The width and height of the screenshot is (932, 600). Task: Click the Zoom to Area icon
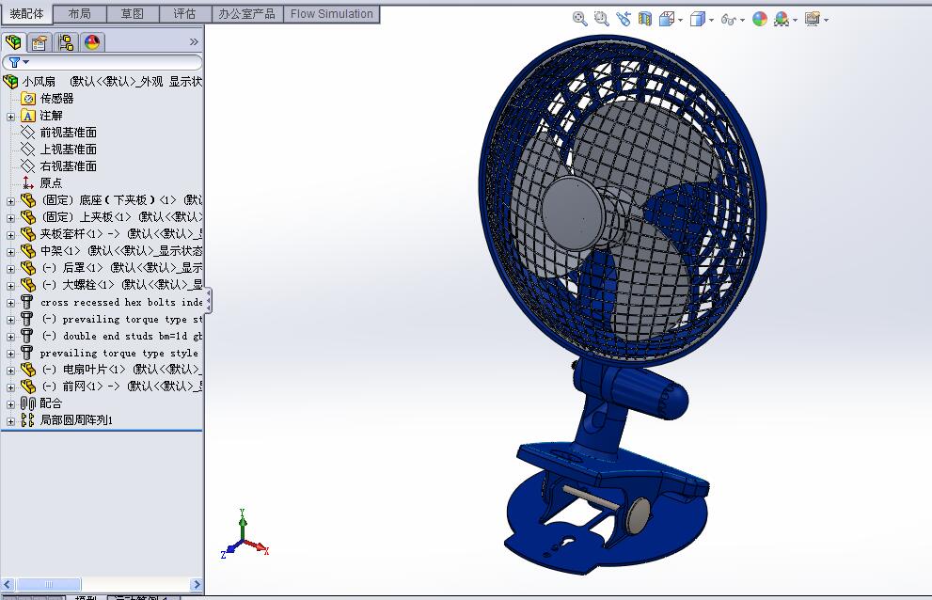point(602,19)
